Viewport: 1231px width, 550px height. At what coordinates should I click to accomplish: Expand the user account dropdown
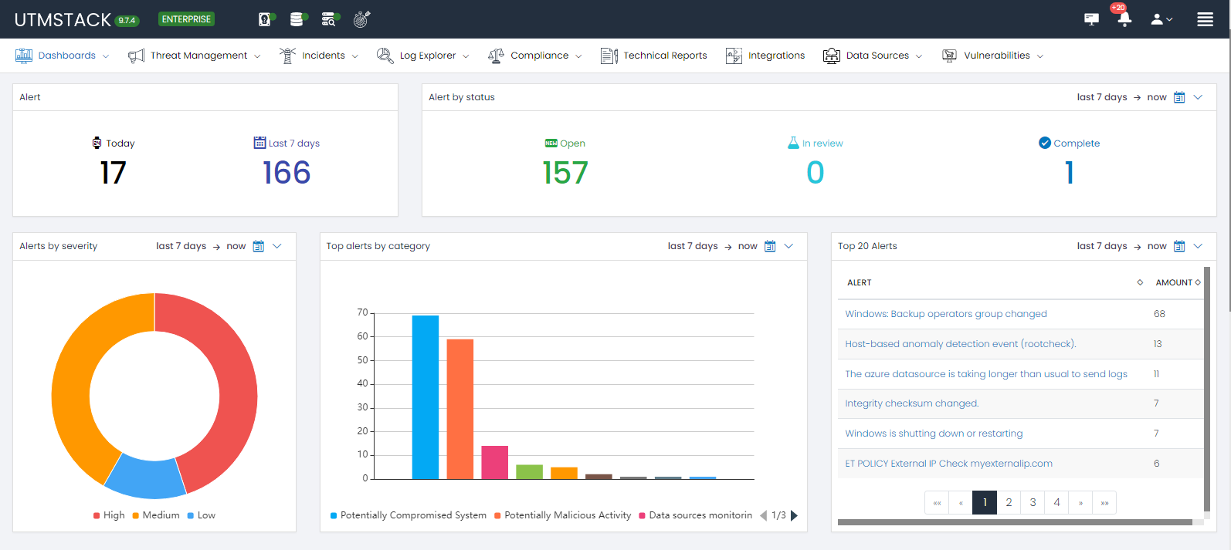(1161, 19)
